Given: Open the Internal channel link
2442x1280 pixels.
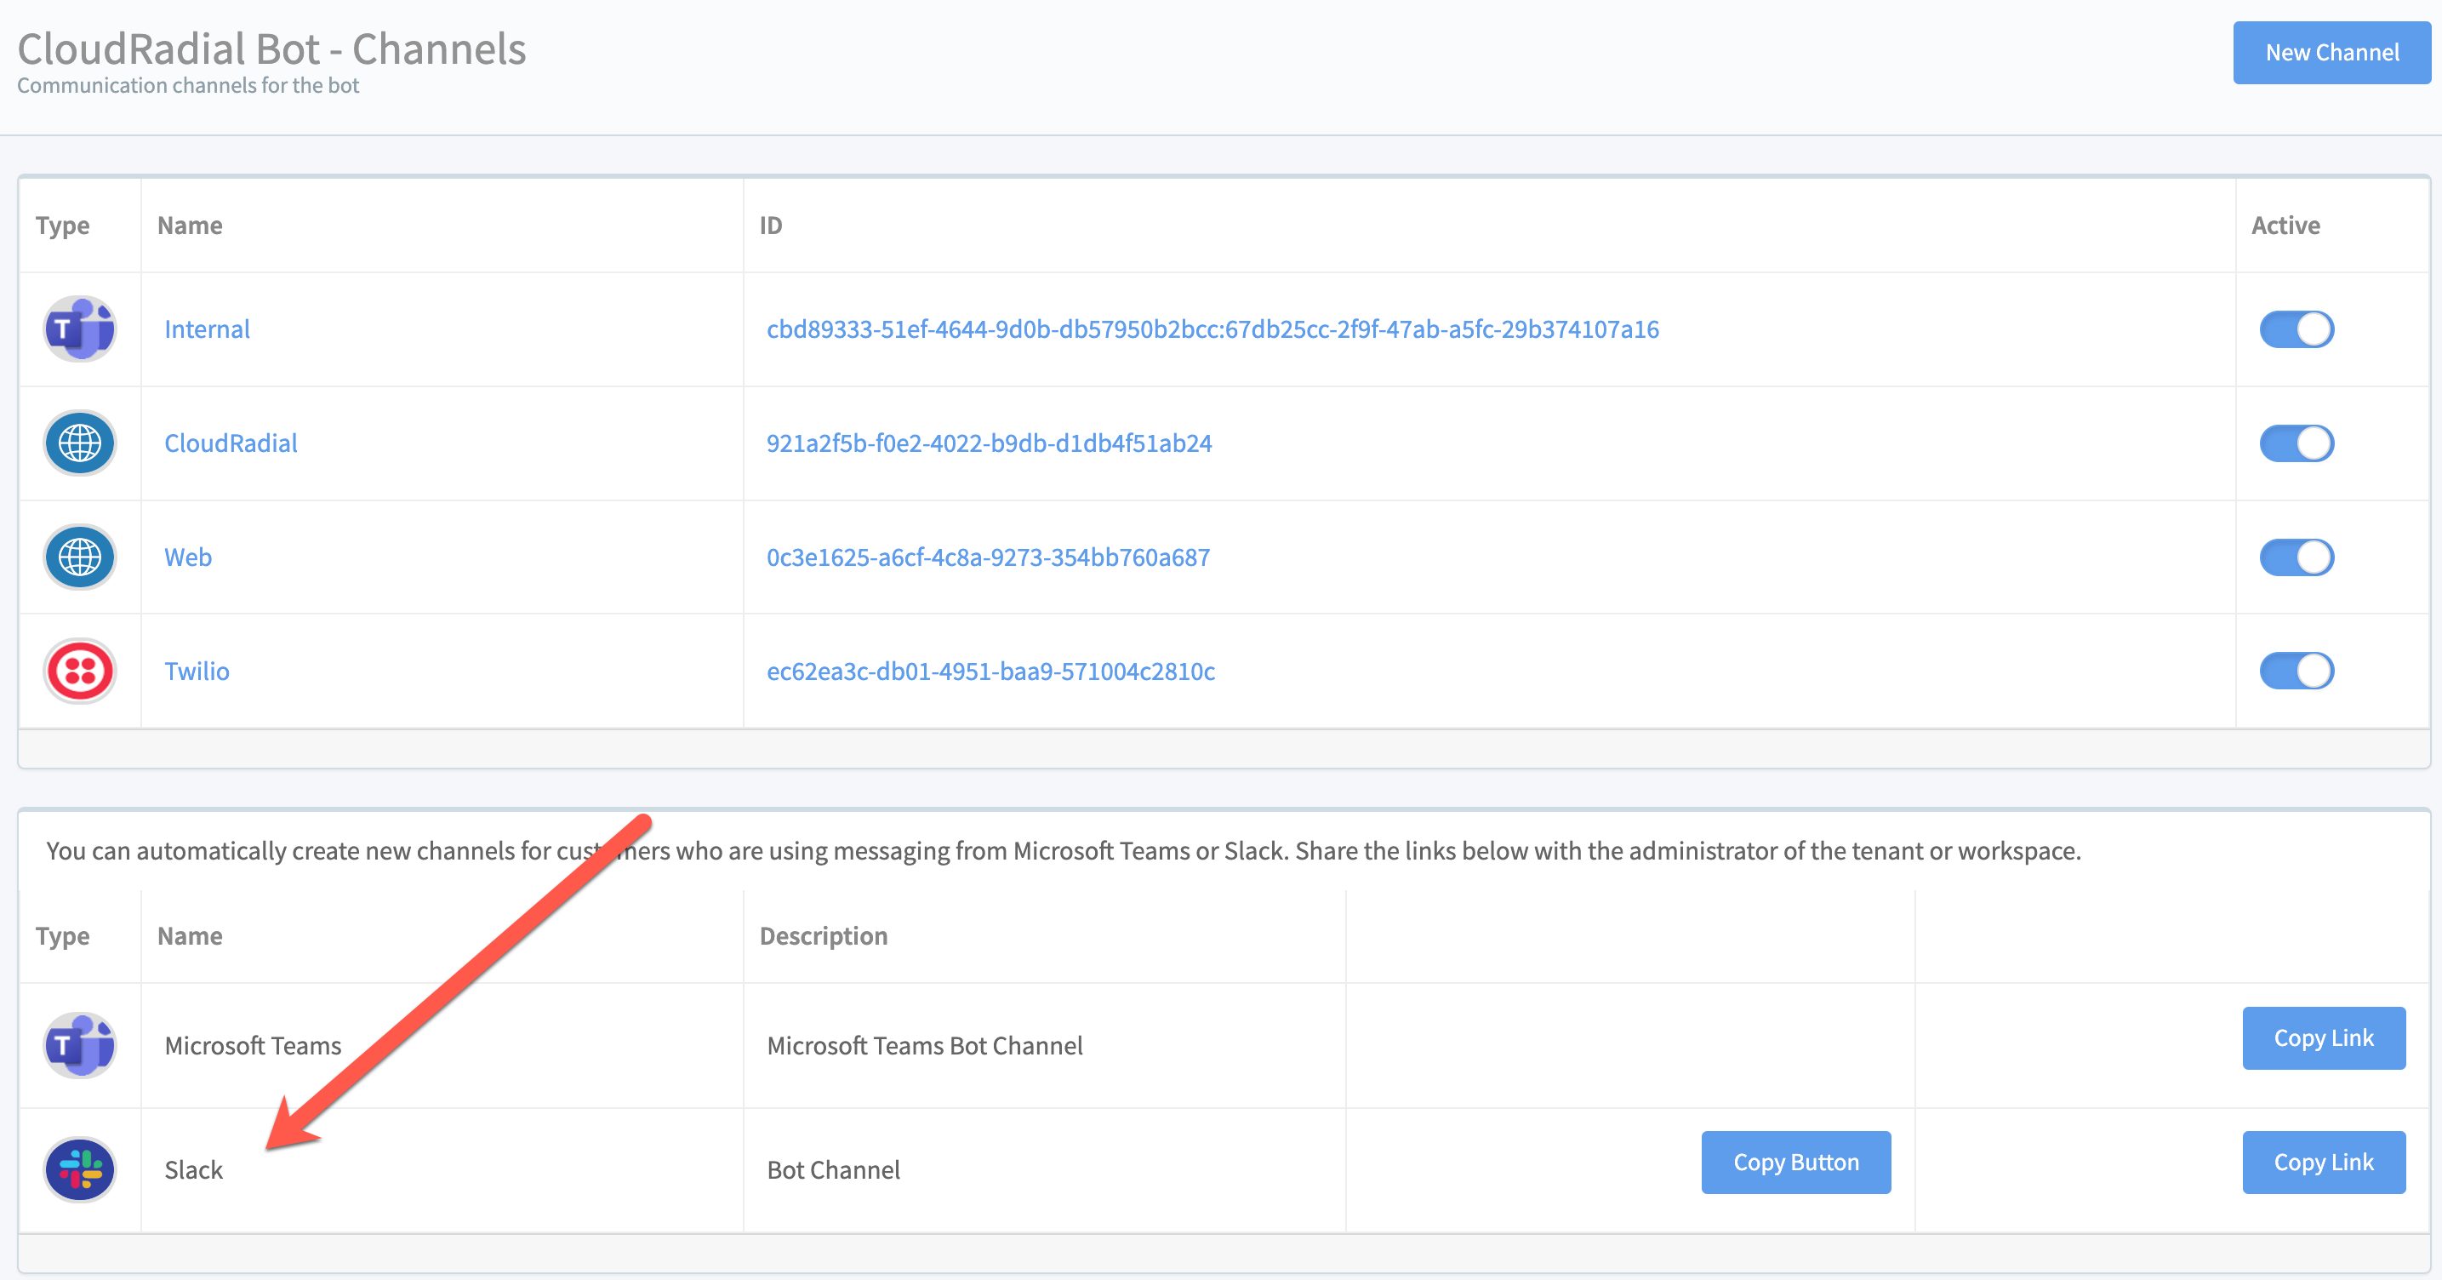Looking at the screenshot, I should (x=207, y=329).
